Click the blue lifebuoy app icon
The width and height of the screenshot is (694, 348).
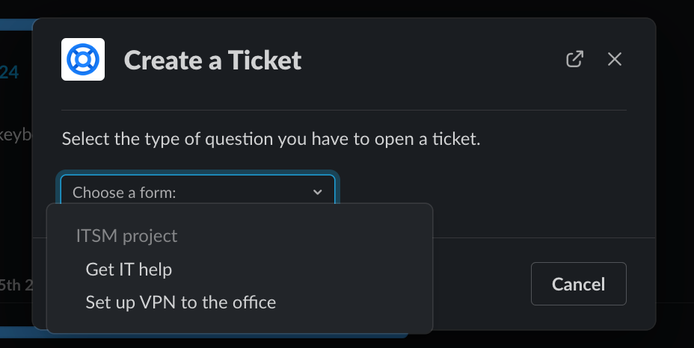pyautogui.click(x=82, y=59)
